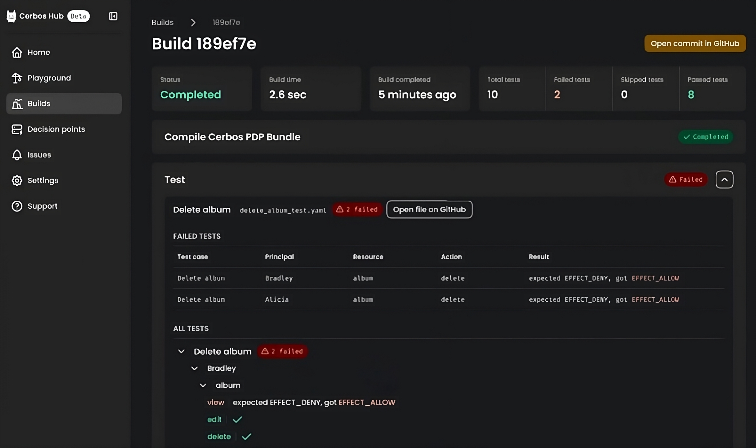Image resolution: width=756 pixels, height=448 pixels.
Task: Collapse the Delete album test section
Action: coord(181,351)
